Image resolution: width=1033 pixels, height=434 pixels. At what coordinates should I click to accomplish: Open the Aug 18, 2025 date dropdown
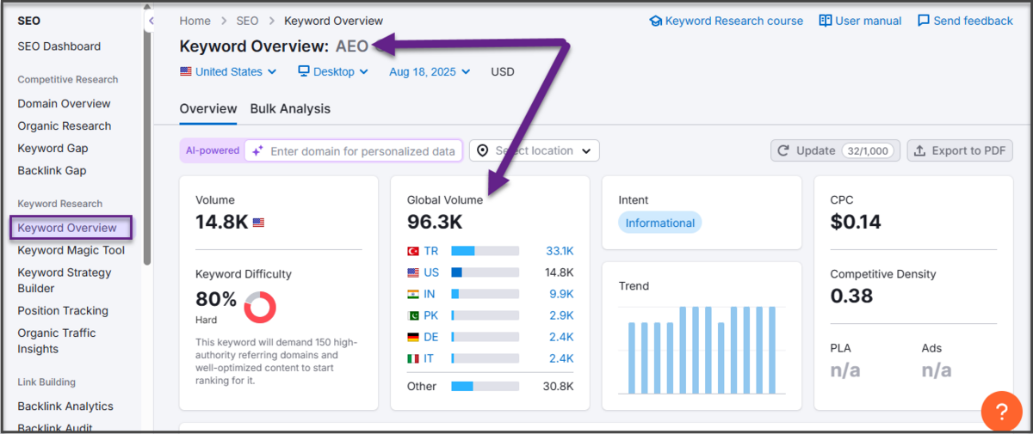430,71
